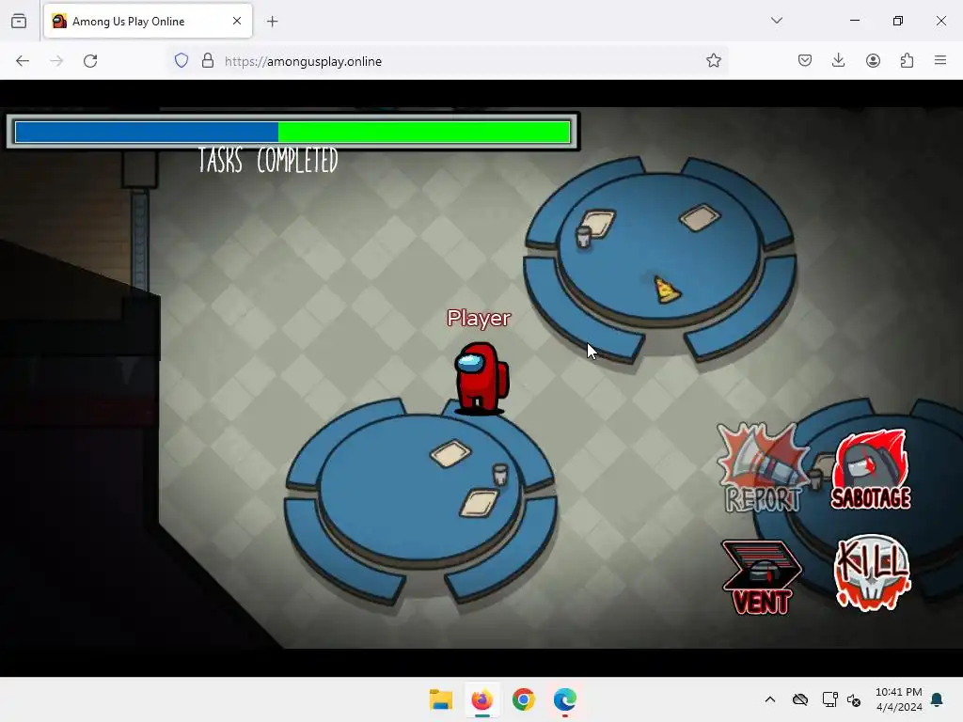The image size is (963, 722).
Task: Reload the current page
Action: coord(90,61)
